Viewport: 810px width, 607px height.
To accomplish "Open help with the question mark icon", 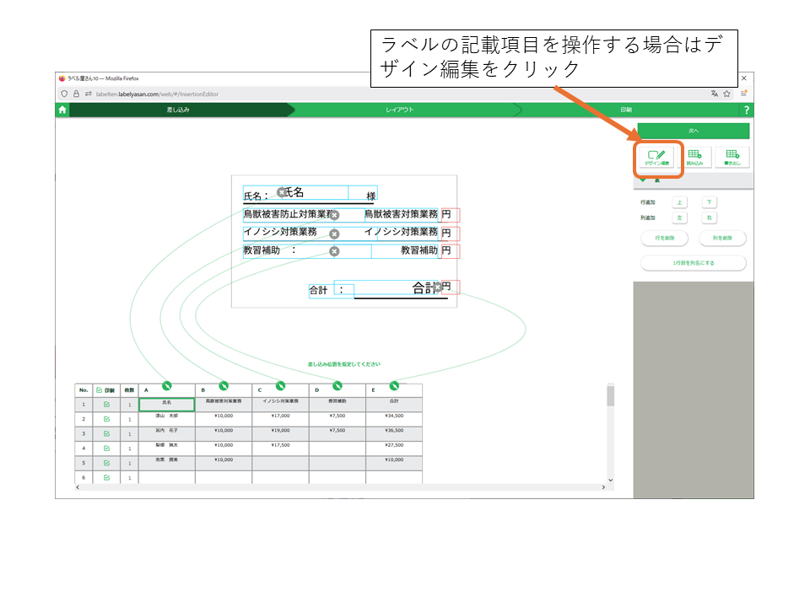I will (x=746, y=110).
